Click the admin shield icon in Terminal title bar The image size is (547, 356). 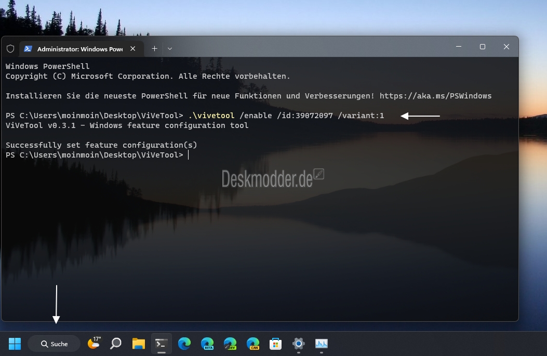[10, 49]
